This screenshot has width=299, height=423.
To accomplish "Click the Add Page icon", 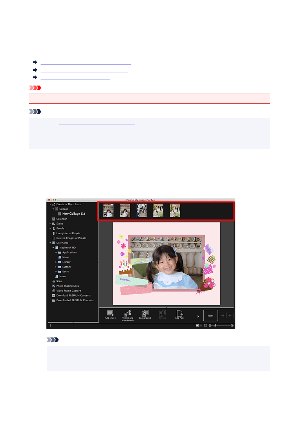I will (x=180, y=313).
